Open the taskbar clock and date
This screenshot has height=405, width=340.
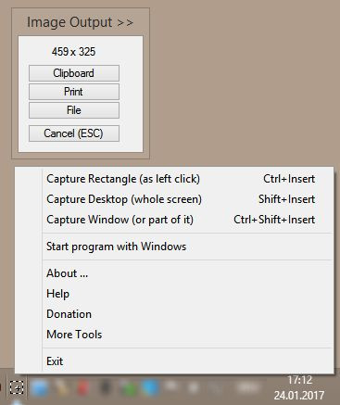point(299,388)
